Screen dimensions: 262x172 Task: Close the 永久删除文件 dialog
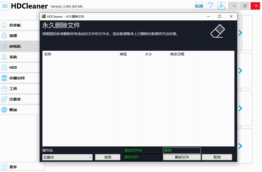[x=231, y=16]
